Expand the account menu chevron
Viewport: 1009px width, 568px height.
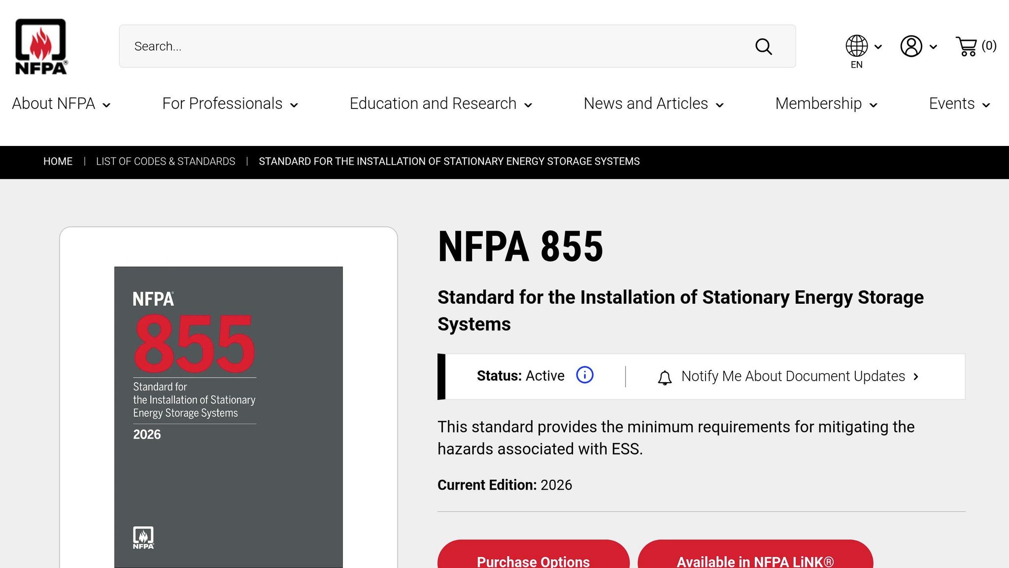[933, 47]
